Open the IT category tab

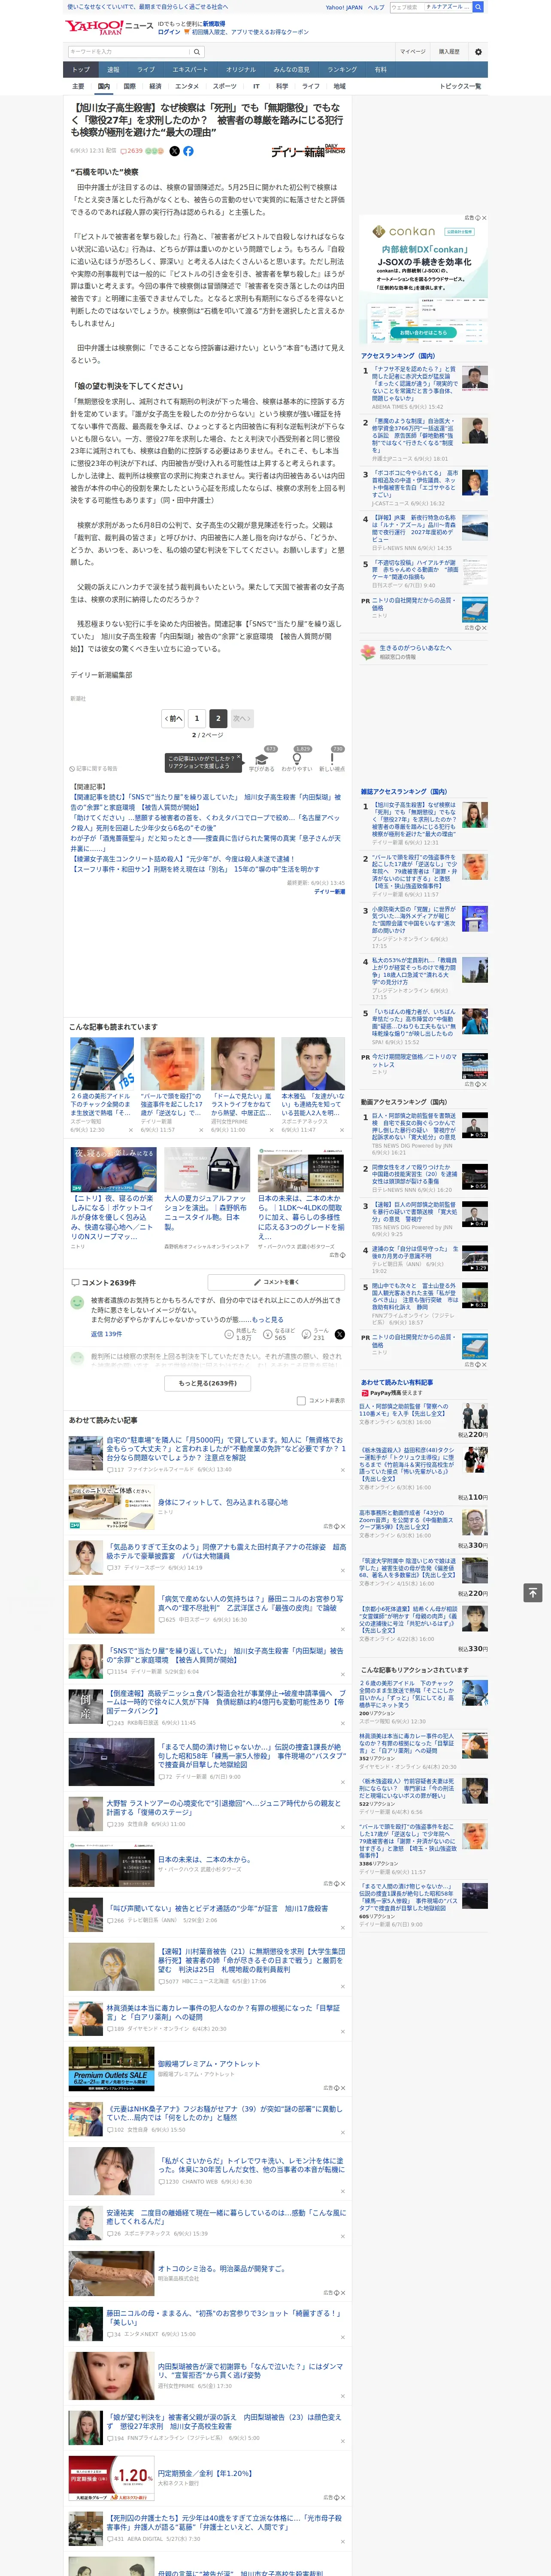coord(256,86)
